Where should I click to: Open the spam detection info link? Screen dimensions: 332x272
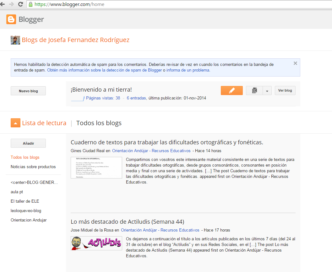click(x=104, y=70)
